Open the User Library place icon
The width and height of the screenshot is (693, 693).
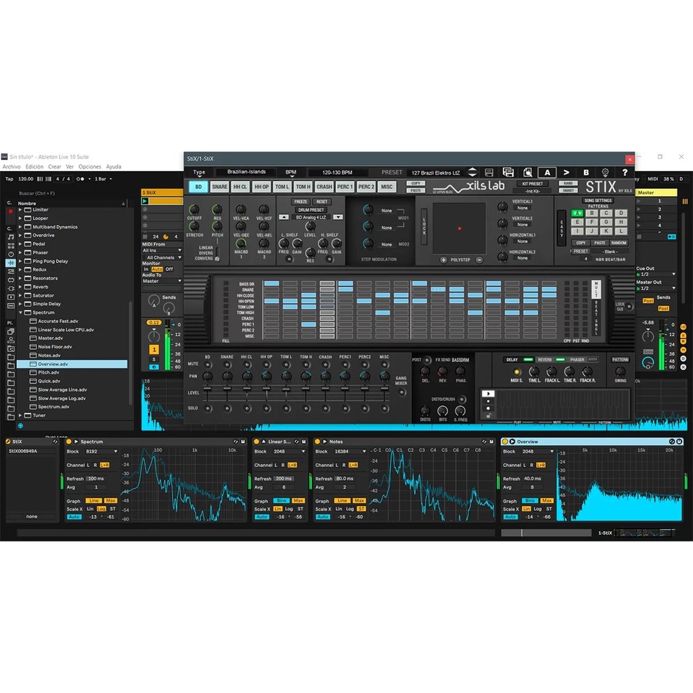[x=11, y=340]
